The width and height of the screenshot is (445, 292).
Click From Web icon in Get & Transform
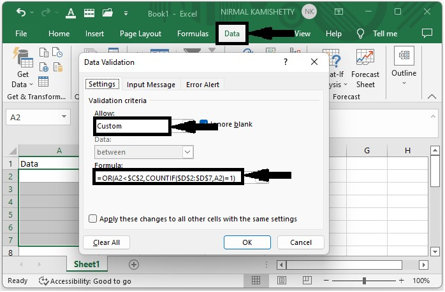44,67
